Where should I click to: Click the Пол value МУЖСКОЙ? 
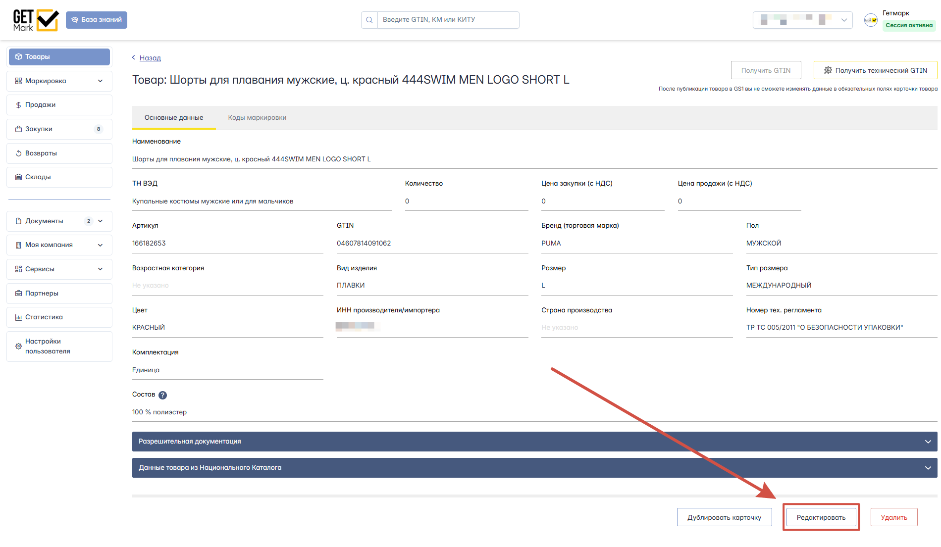tap(764, 244)
